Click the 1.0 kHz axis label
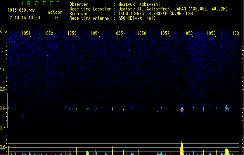244x155 pixels. tap(3, 70)
